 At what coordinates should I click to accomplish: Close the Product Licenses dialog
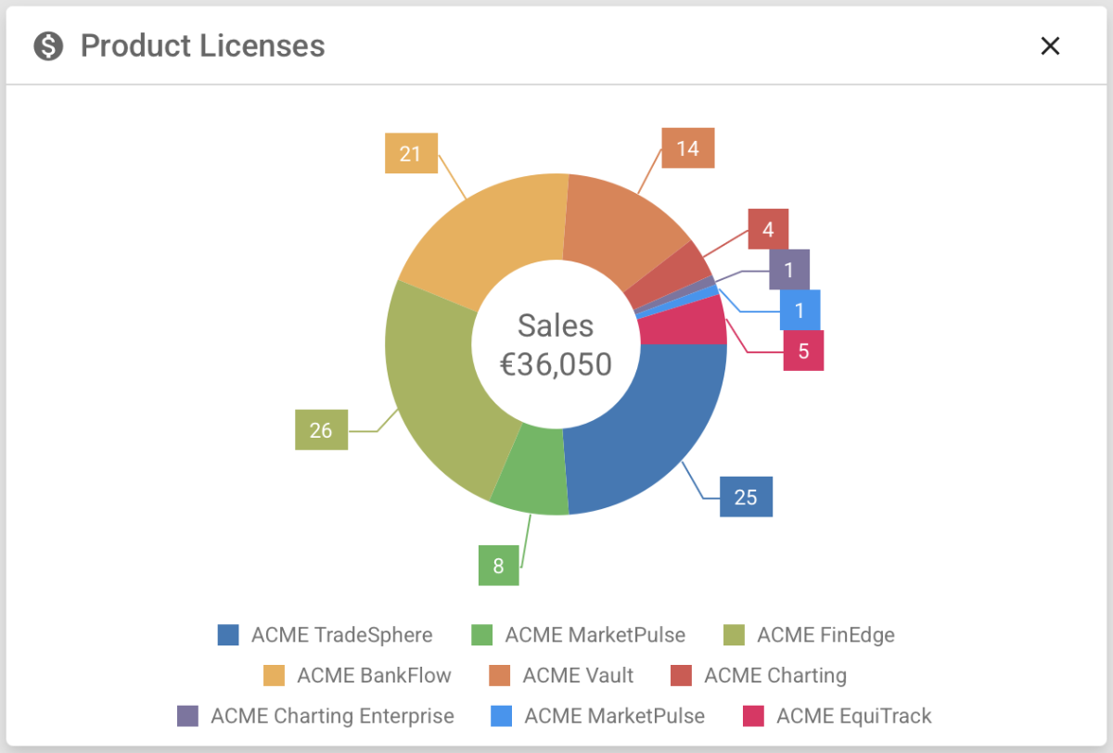[x=1049, y=46]
